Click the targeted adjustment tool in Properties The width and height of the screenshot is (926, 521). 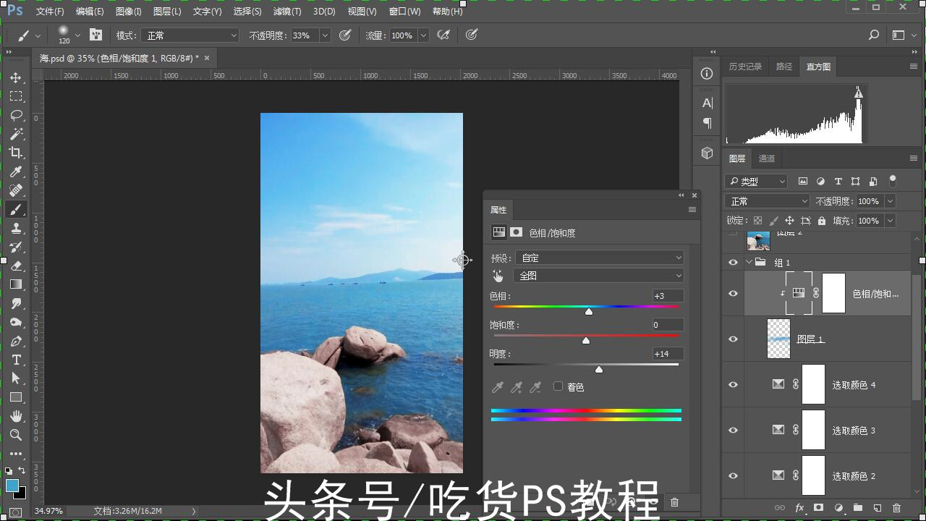(x=498, y=276)
